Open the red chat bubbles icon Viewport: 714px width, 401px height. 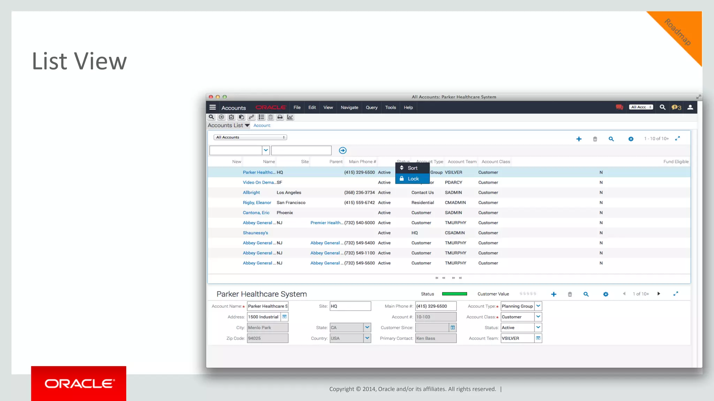tap(620, 107)
